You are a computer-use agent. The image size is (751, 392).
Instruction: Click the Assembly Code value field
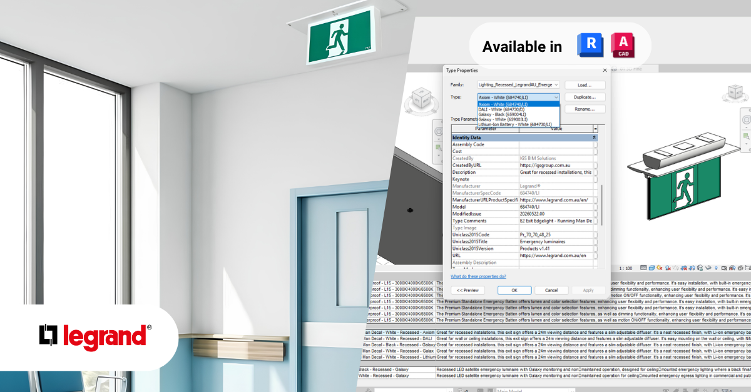click(556, 144)
